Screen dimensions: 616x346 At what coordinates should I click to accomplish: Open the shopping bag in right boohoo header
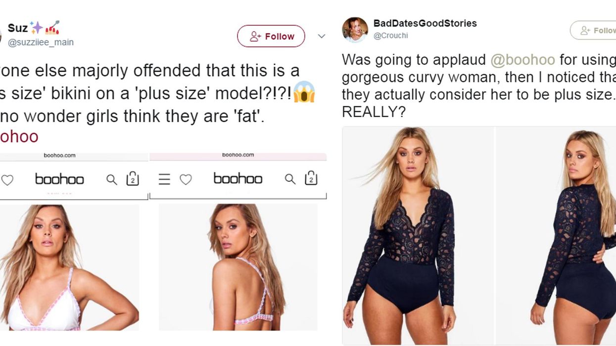pyautogui.click(x=311, y=178)
